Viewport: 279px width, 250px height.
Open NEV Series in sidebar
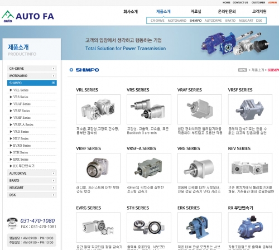(x=21, y=138)
